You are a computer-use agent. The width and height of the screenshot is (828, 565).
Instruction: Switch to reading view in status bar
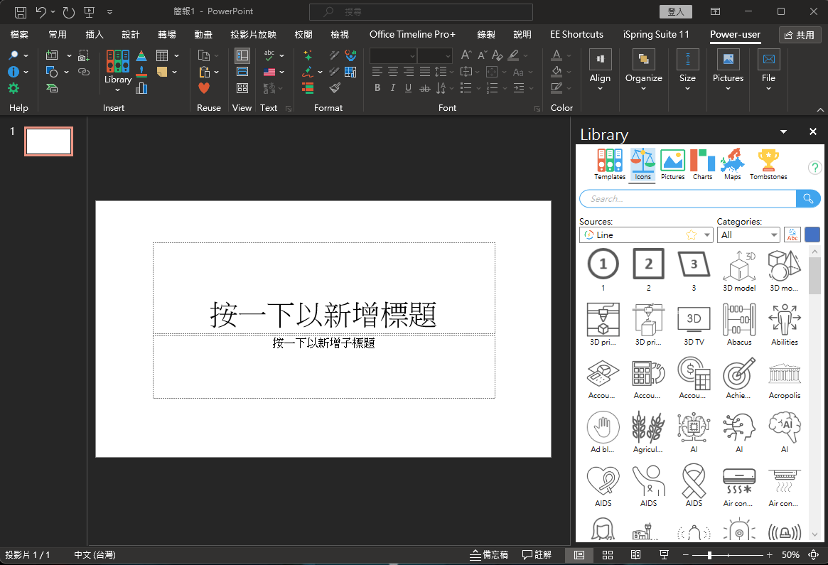[x=636, y=555]
